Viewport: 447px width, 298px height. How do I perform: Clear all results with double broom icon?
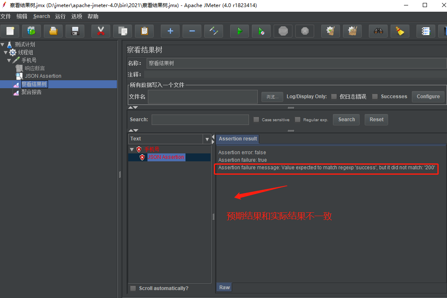coord(353,31)
